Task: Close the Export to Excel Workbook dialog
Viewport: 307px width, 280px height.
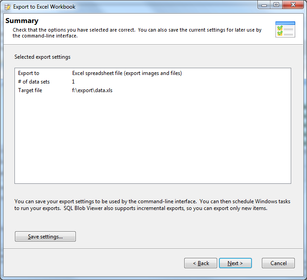Action: click(293, 5)
